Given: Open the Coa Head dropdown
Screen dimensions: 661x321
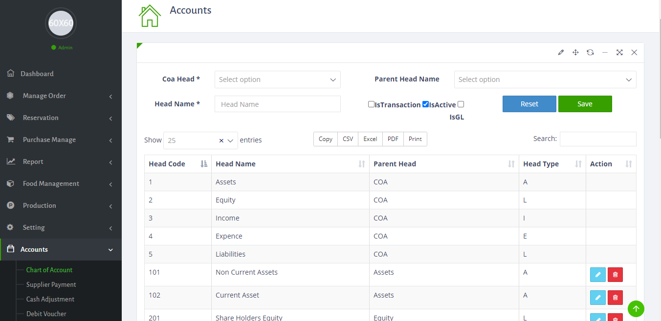Looking at the screenshot, I should click(x=277, y=80).
